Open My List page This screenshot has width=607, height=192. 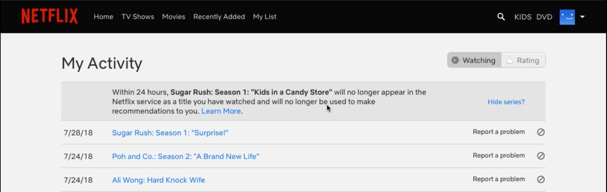(264, 17)
